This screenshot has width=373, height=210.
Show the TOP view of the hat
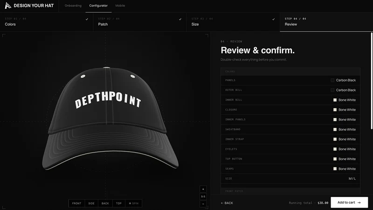(119, 203)
